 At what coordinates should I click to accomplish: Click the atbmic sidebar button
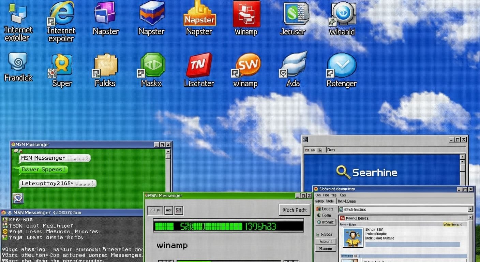[326, 222]
